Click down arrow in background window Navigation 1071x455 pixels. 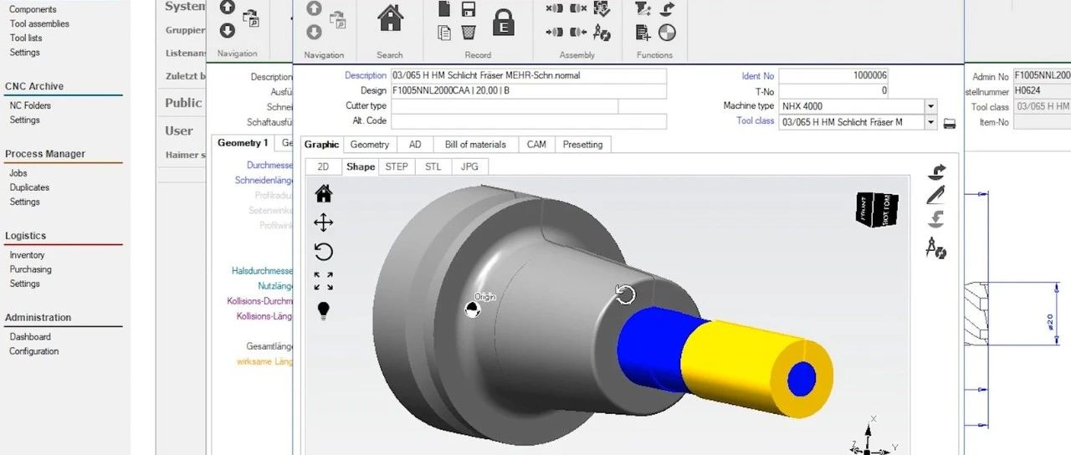pos(227,30)
